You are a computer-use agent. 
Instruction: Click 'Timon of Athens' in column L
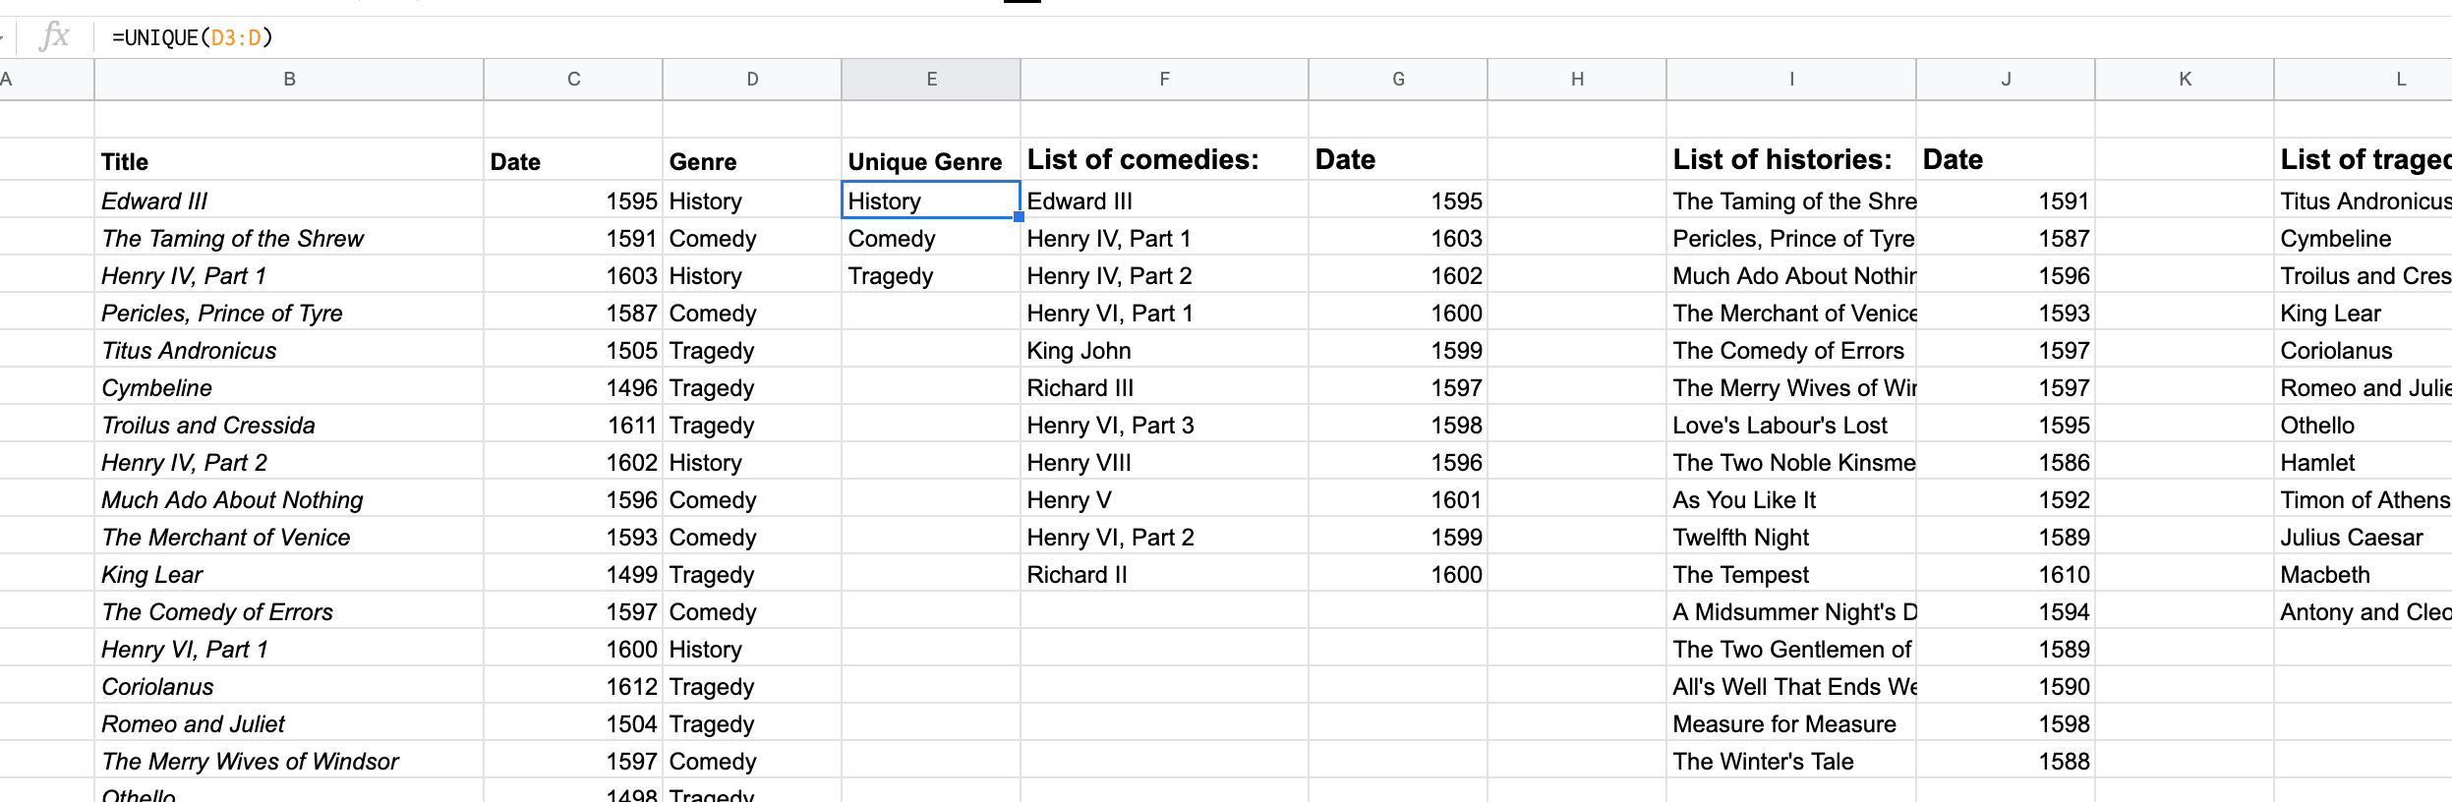[2365, 500]
